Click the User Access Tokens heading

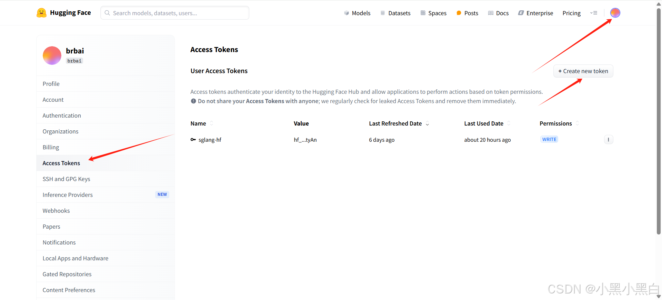(x=219, y=71)
